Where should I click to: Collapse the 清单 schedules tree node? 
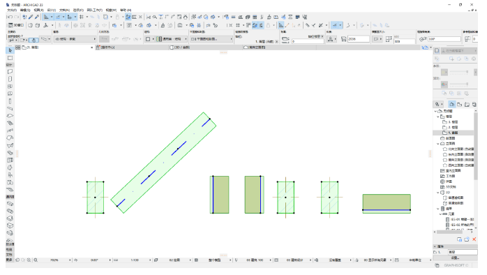(438, 209)
